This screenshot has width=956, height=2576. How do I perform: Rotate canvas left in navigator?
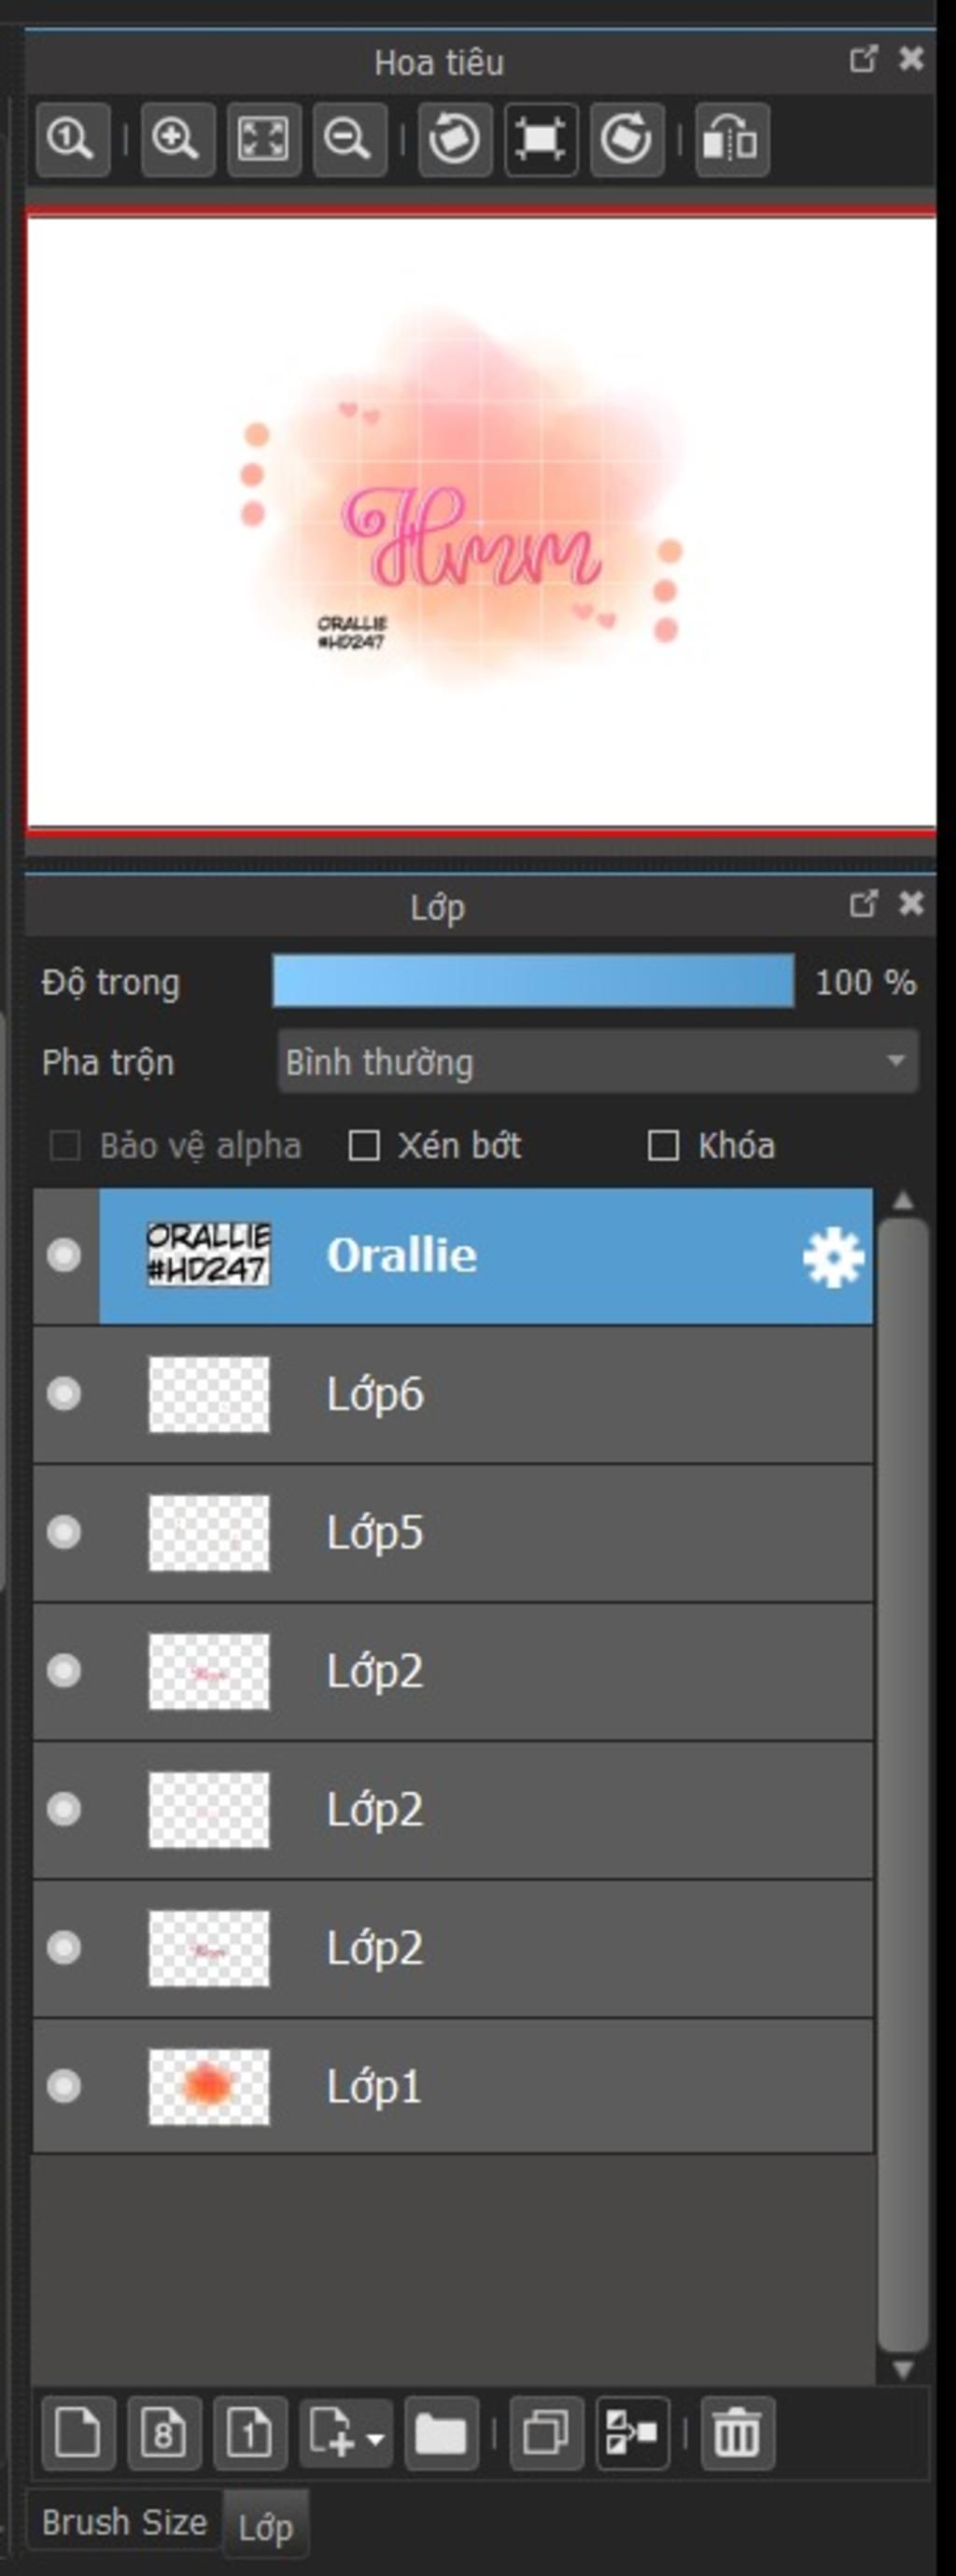[455, 139]
